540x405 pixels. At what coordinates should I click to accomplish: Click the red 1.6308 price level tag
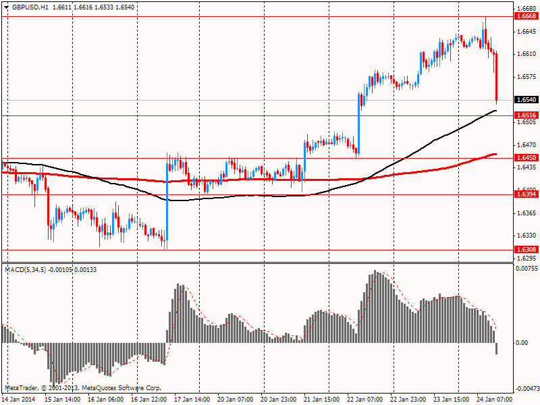click(x=526, y=250)
